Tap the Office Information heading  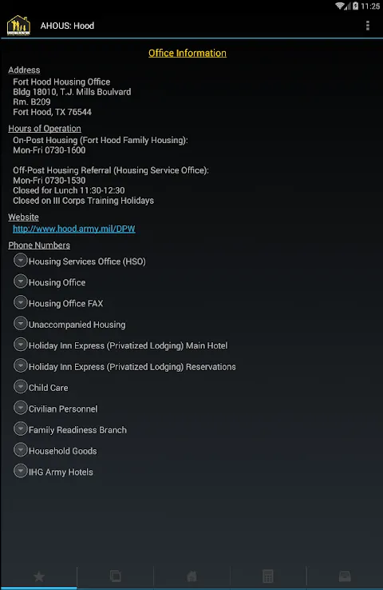click(x=188, y=53)
